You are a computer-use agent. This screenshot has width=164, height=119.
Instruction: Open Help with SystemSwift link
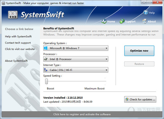point(18,37)
